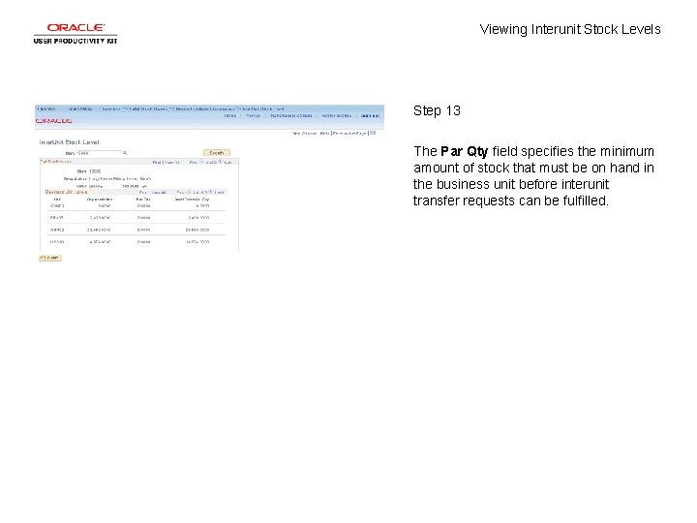Open Item lookup magnifier icon

pos(125,153)
